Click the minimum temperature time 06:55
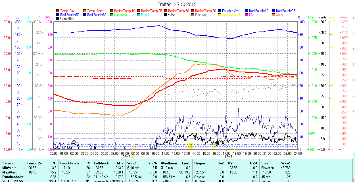Screen dimensions: 355x182 [32, 168]
